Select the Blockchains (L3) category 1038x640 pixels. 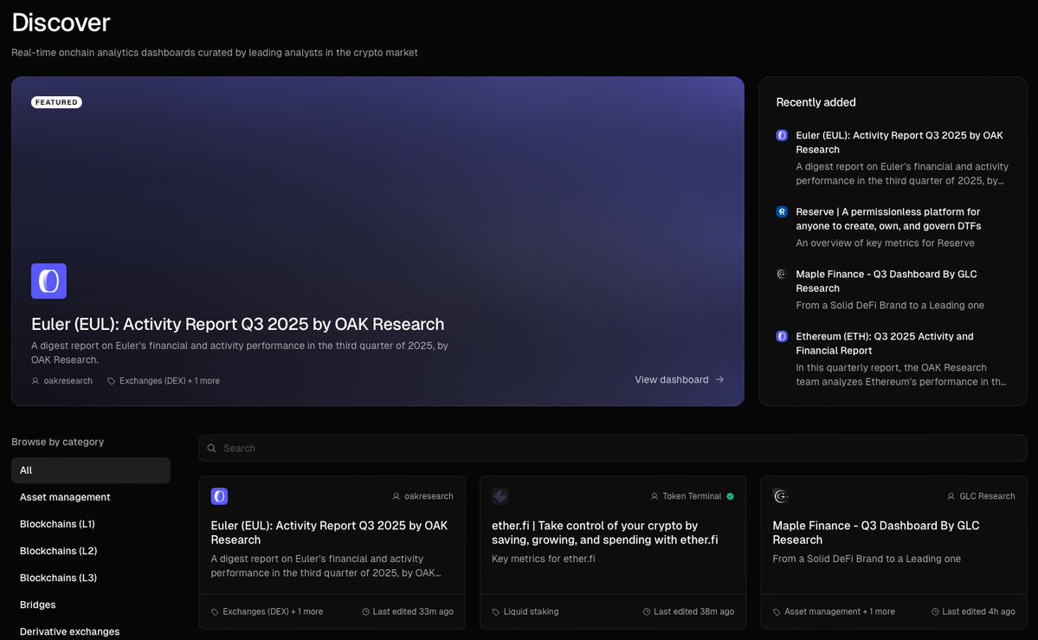click(91, 579)
